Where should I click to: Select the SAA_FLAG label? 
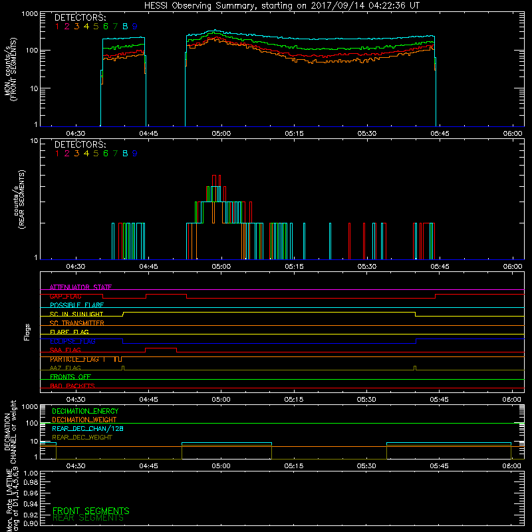click(65, 350)
